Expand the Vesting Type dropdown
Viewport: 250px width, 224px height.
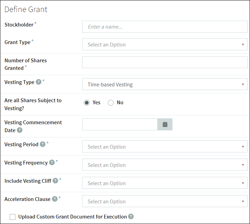click(165, 84)
